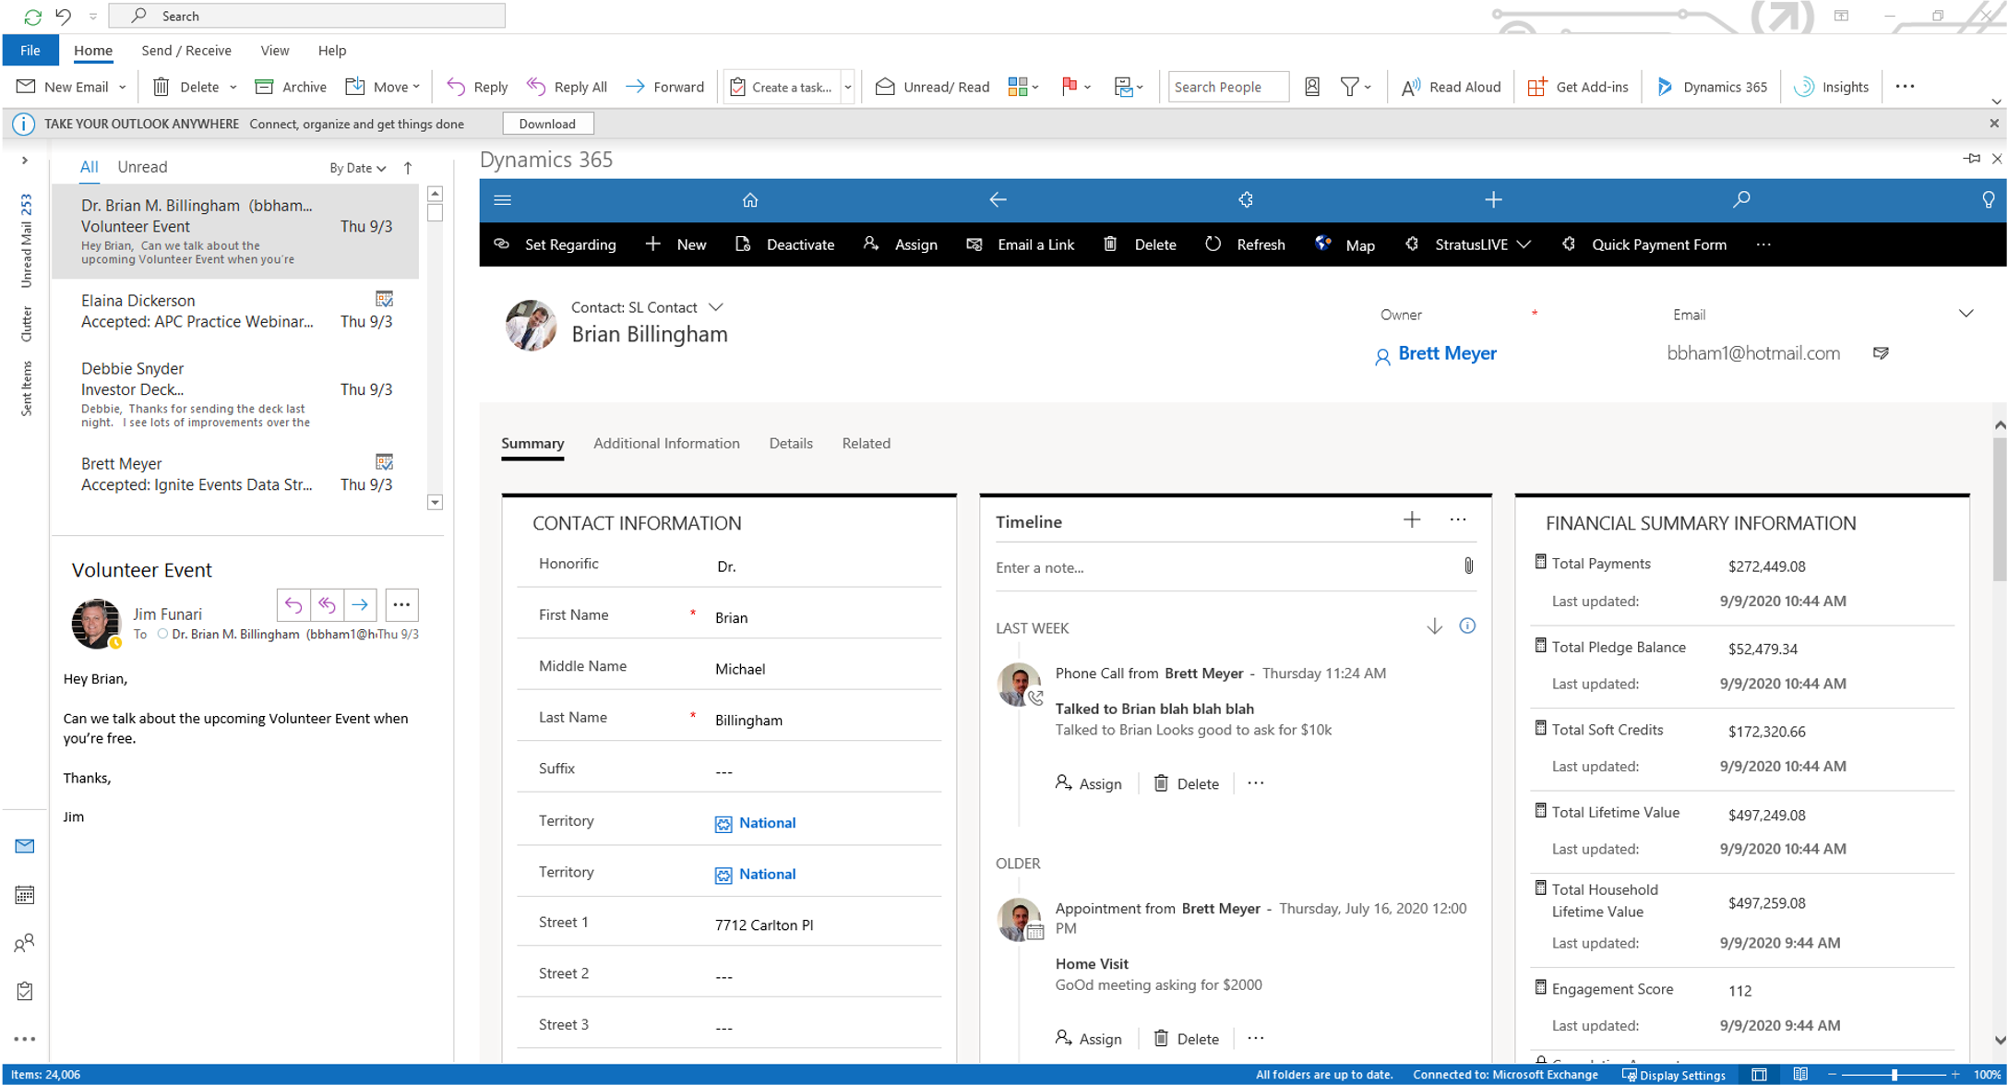Click the Undo icon in title bar
2008x1085 pixels.
(63, 16)
